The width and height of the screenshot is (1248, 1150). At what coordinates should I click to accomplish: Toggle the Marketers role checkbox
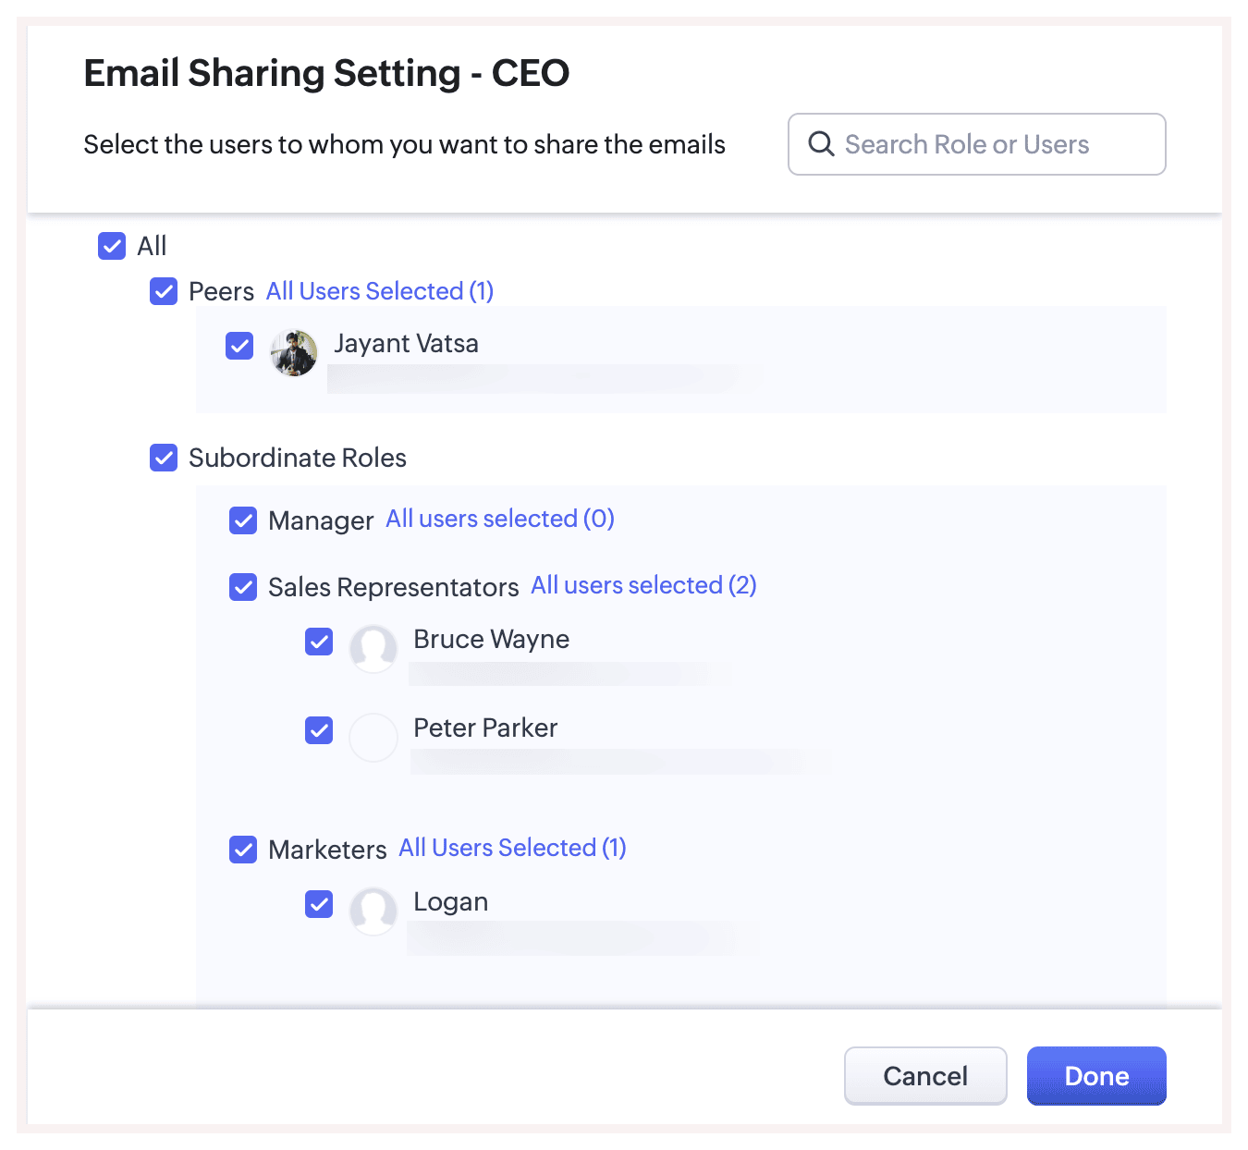click(243, 850)
